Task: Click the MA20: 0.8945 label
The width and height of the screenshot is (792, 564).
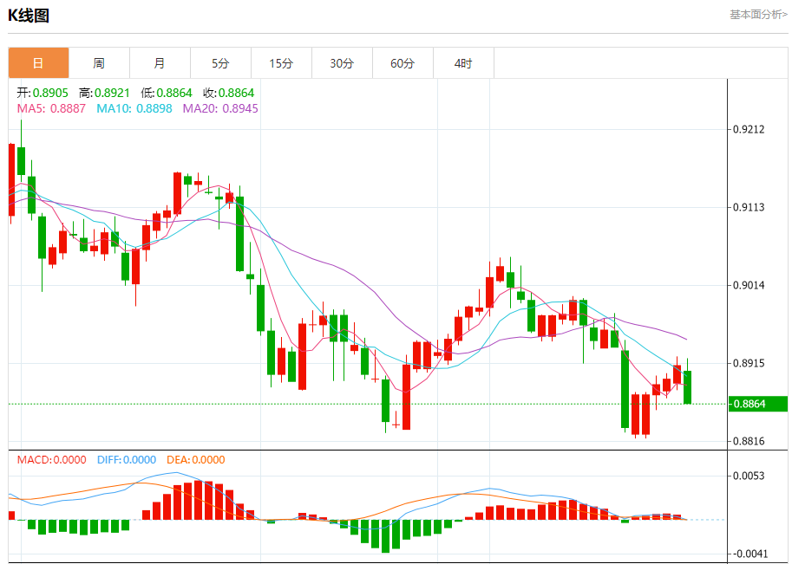Action: click(220, 108)
